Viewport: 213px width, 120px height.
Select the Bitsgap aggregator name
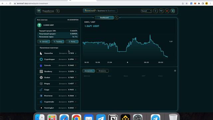47,84
